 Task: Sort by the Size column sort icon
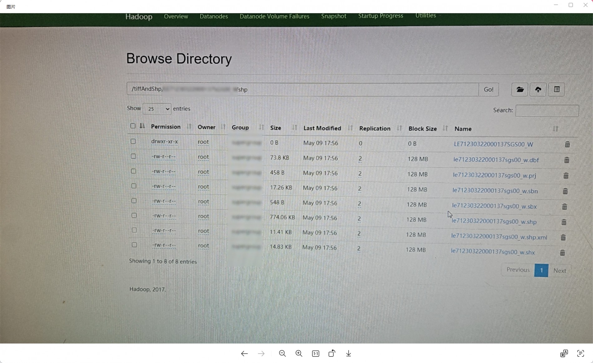[294, 127]
